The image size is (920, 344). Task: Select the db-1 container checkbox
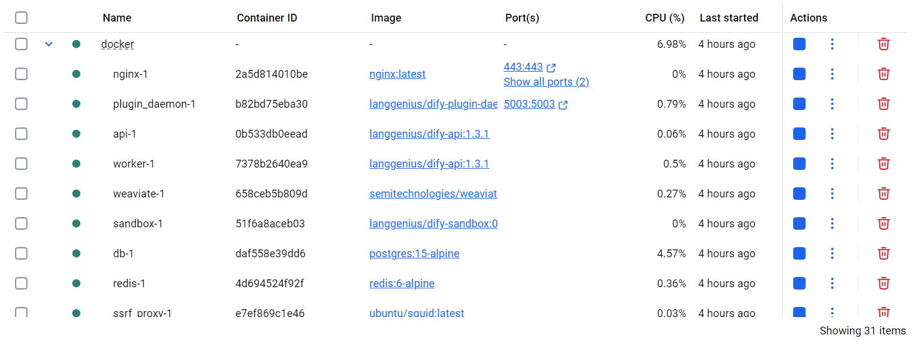22,254
